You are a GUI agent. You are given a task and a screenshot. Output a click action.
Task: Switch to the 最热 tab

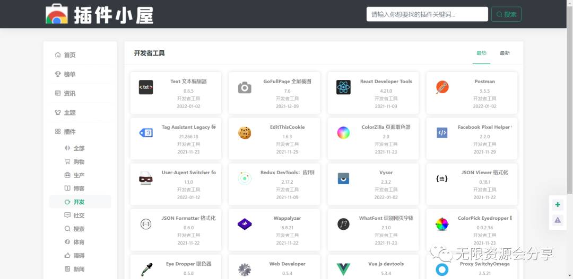click(x=481, y=53)
